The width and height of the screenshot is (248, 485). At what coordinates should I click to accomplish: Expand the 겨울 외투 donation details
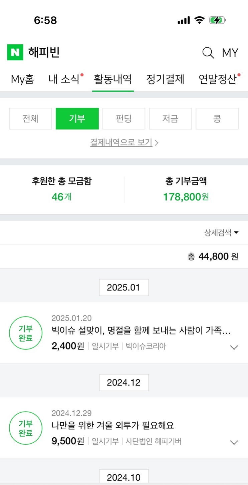pos(234,443)
